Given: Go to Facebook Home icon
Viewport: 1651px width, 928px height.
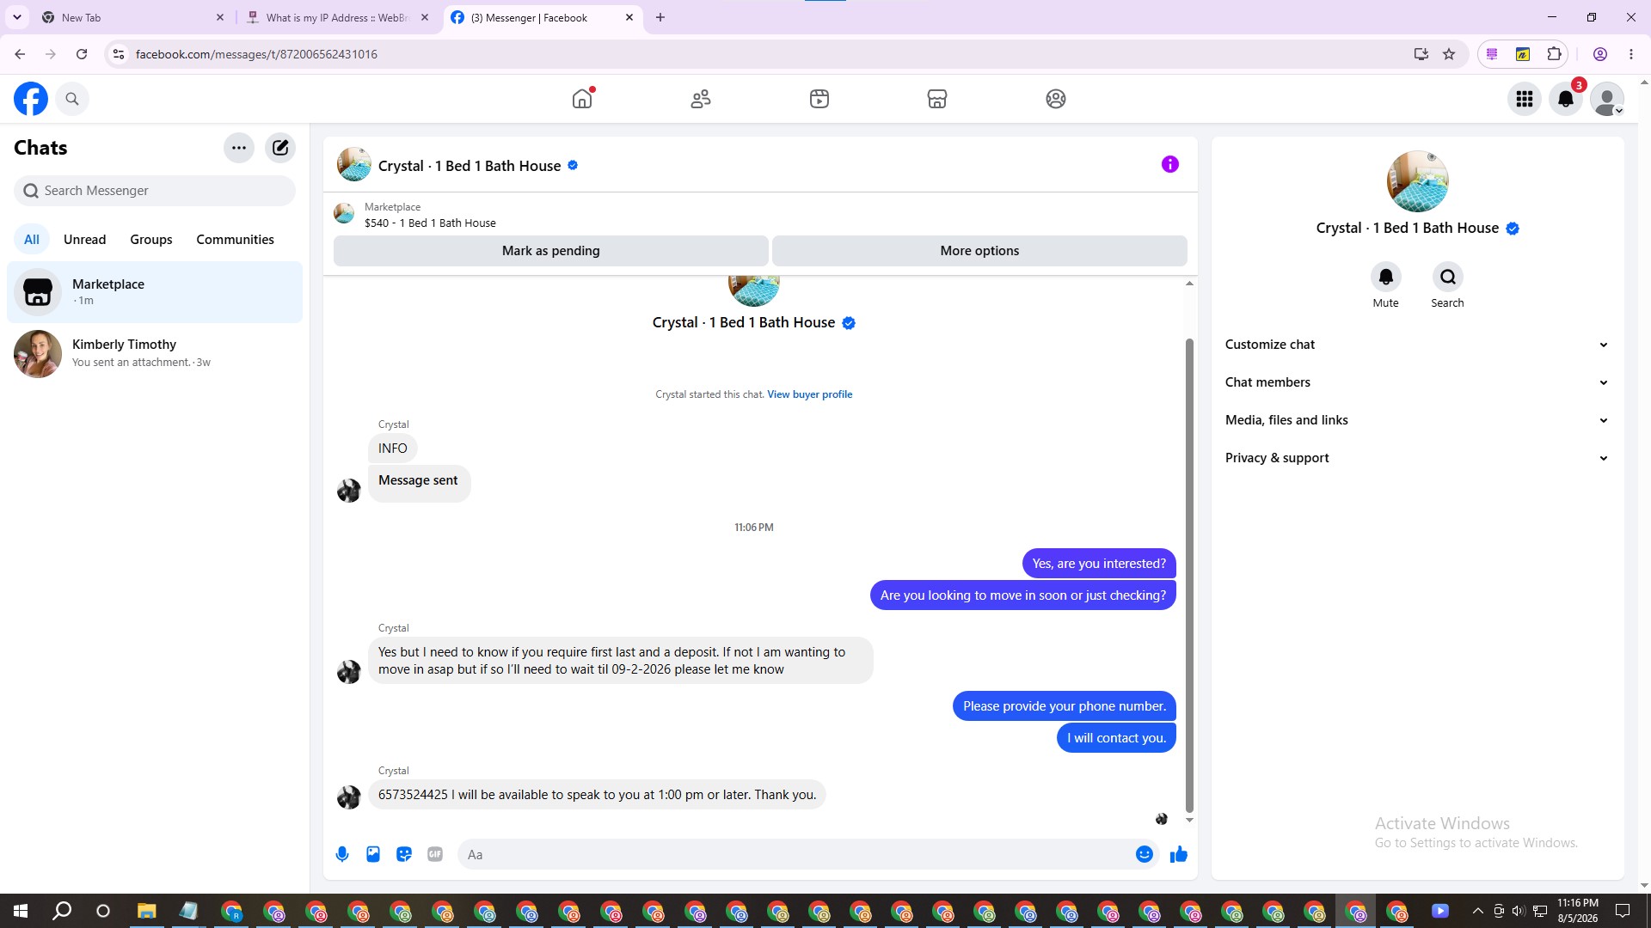Looking at the screenshot, I should click(582, 99).
